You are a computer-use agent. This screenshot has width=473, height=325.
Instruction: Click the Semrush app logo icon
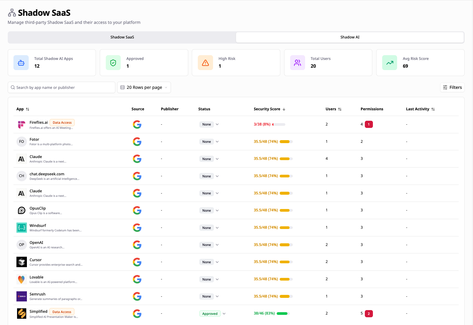point(22,296)
